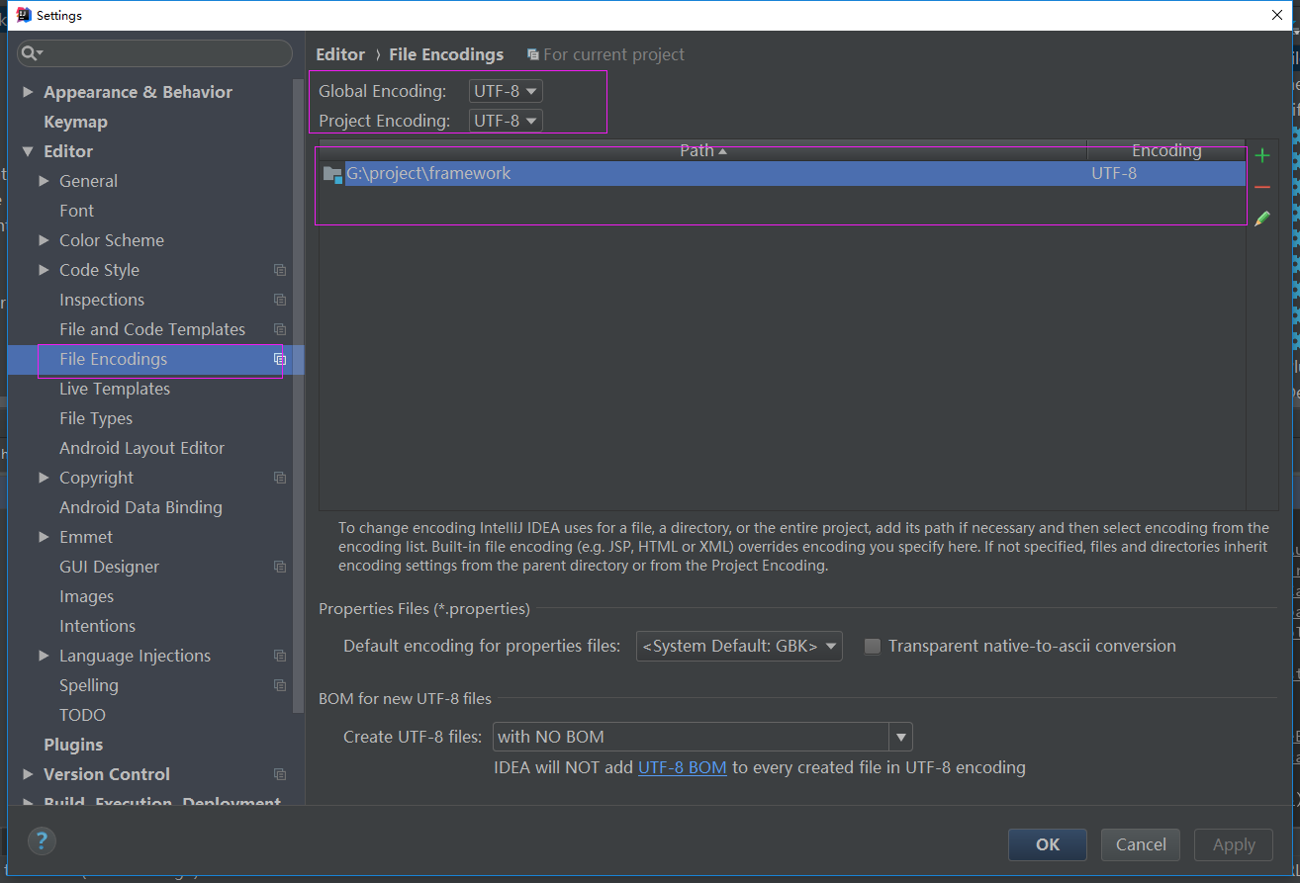1300x883 pixels.
Task: Select File Types settings
Action: point(96,418)
